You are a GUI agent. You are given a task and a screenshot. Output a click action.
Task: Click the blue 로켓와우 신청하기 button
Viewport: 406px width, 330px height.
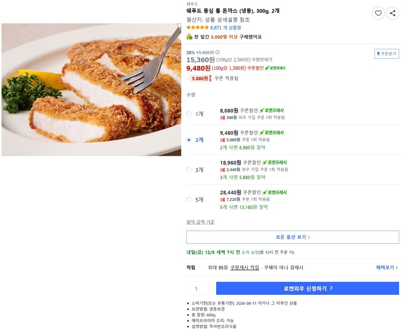[x=308, y=288]
